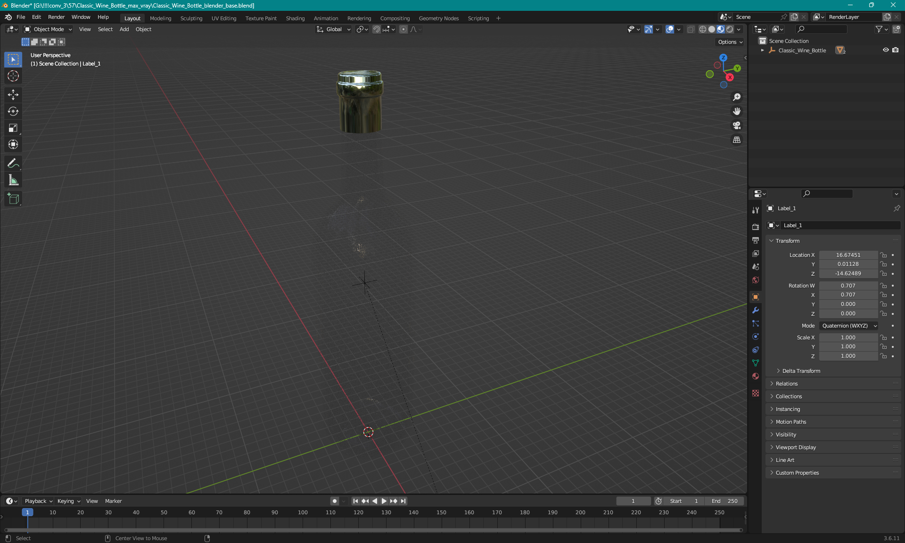Open the Material properties tab
Image resolution: width=905 pixels, height=543 pixels.
pos(756,376)
